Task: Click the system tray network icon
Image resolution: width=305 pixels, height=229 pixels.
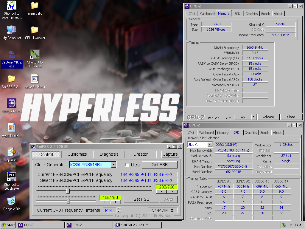Action: pos(284,225)
